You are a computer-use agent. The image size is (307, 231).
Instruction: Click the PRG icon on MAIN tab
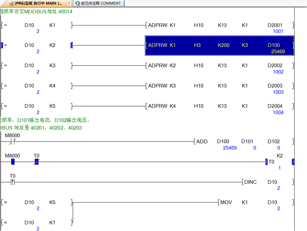pyautogui.click(x=12, y=3)
